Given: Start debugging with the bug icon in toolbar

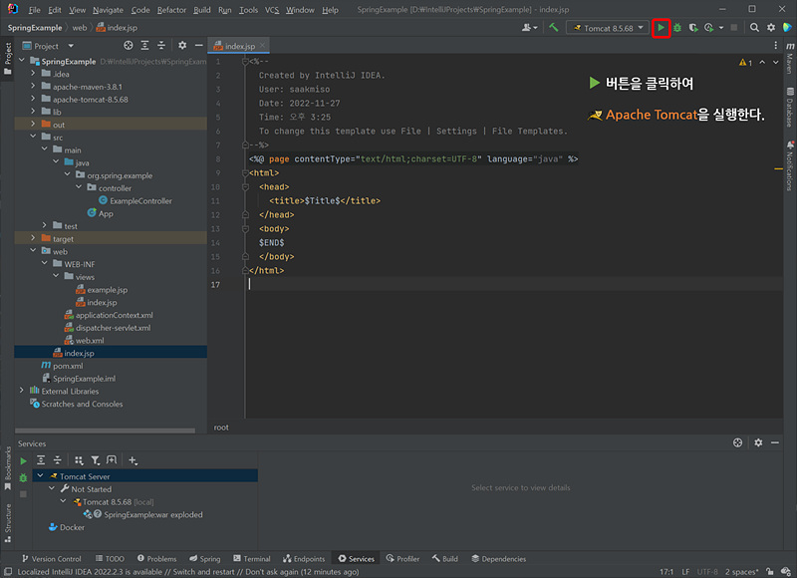Looking at the screenshot, I should [x=677, y=28].
